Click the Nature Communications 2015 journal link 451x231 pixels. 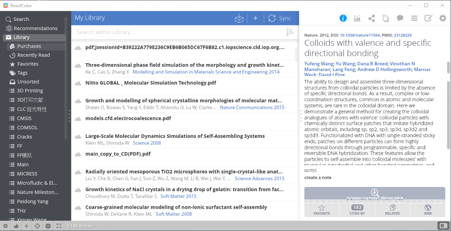point(252,108)
